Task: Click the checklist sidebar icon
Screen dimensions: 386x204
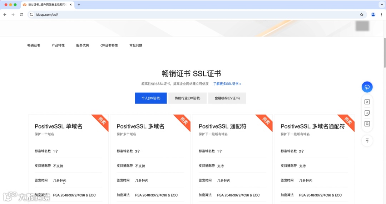Action: click(x=367, y=113)
